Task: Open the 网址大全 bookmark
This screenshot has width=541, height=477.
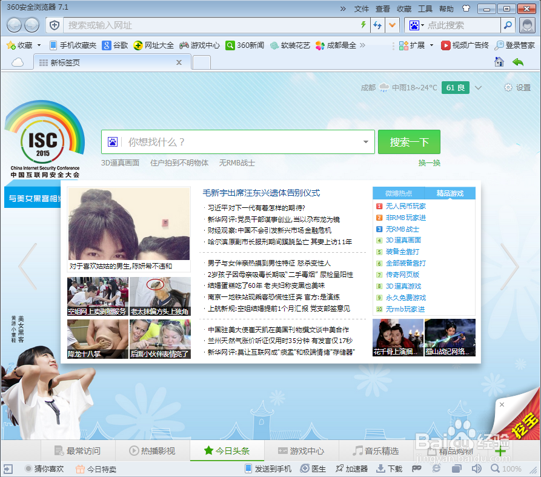Action: (154, 45)
